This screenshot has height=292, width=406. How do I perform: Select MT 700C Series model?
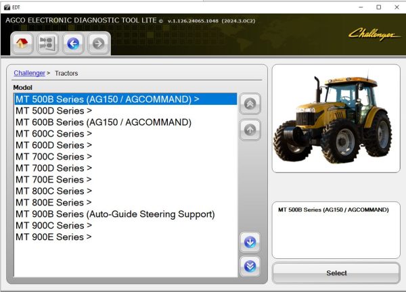pyautogui.click(x=126, y=156)
